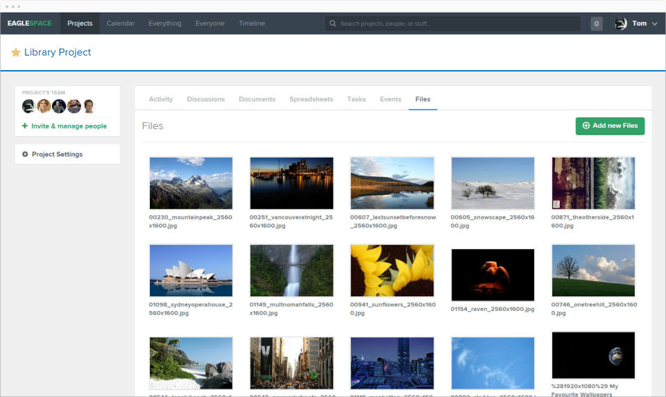This screenshot has height=397, width=666.
Task: Select the third team member avatar
Action: click(59, 106)
